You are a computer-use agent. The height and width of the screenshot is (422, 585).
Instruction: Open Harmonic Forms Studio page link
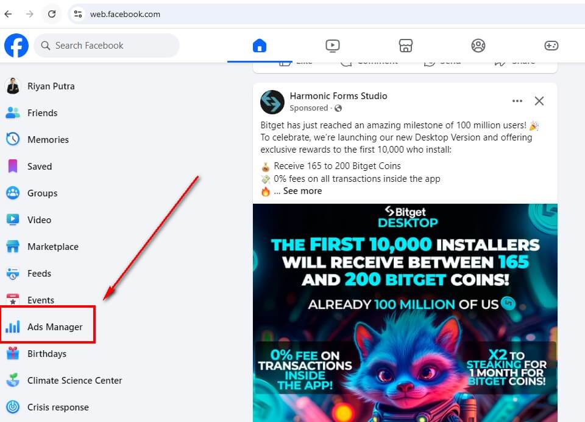pyautogui.click(x=338, y=96)
